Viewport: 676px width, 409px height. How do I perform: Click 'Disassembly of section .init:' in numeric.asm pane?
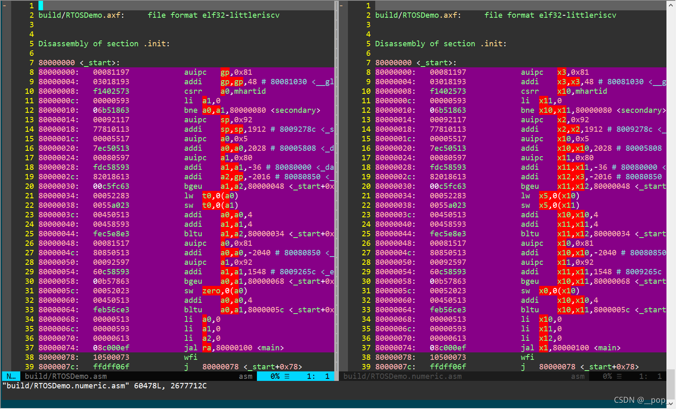pos(441,44)
